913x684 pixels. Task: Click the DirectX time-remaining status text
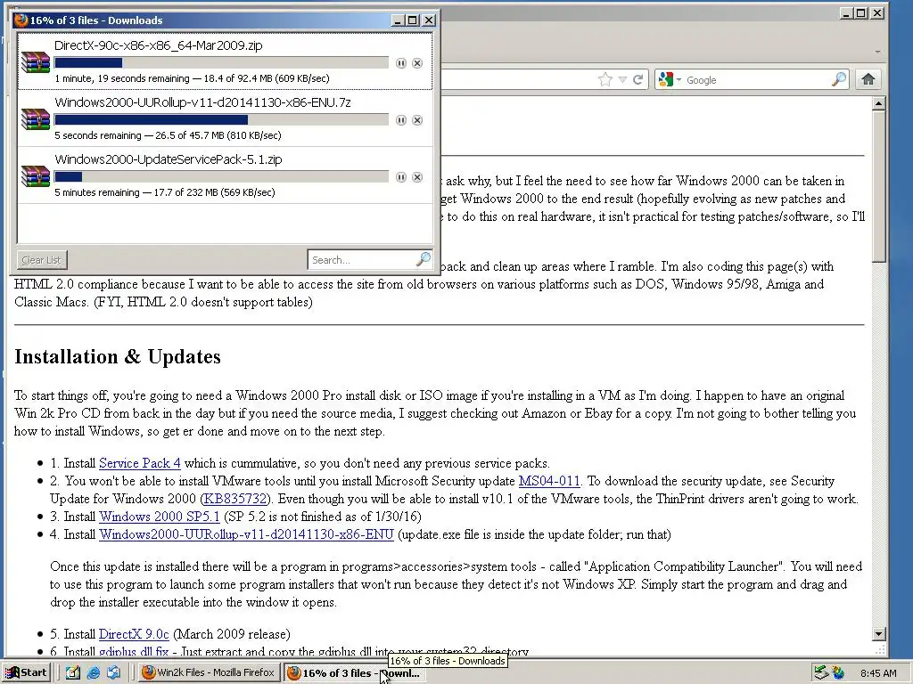coord(192,78)
